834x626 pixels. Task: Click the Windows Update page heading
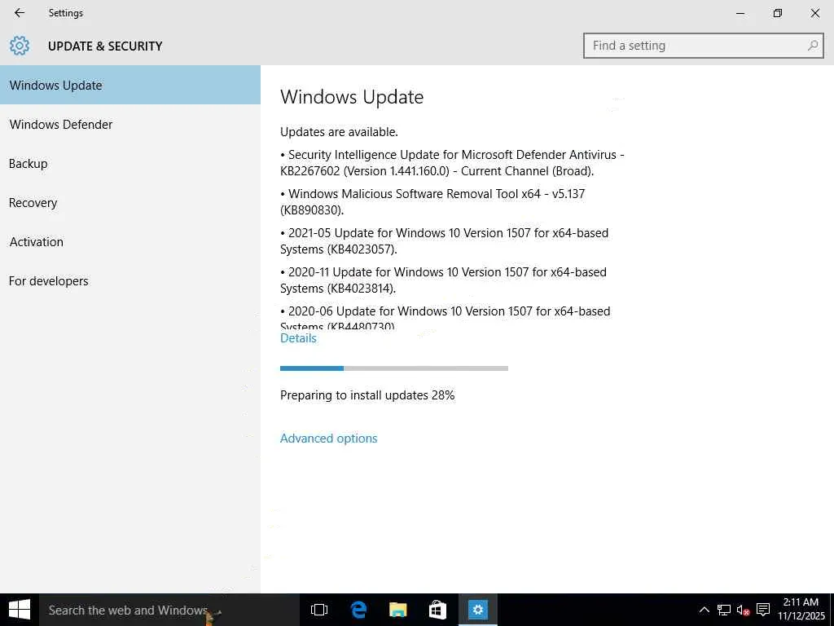tap(352, 97)
